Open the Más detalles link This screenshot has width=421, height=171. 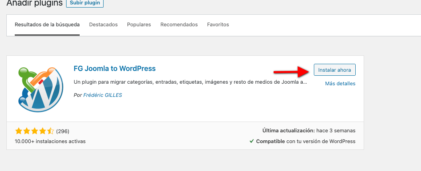click(x=340, y=84)
